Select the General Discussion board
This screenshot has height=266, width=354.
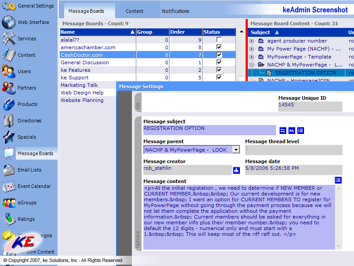pos(148,63)
